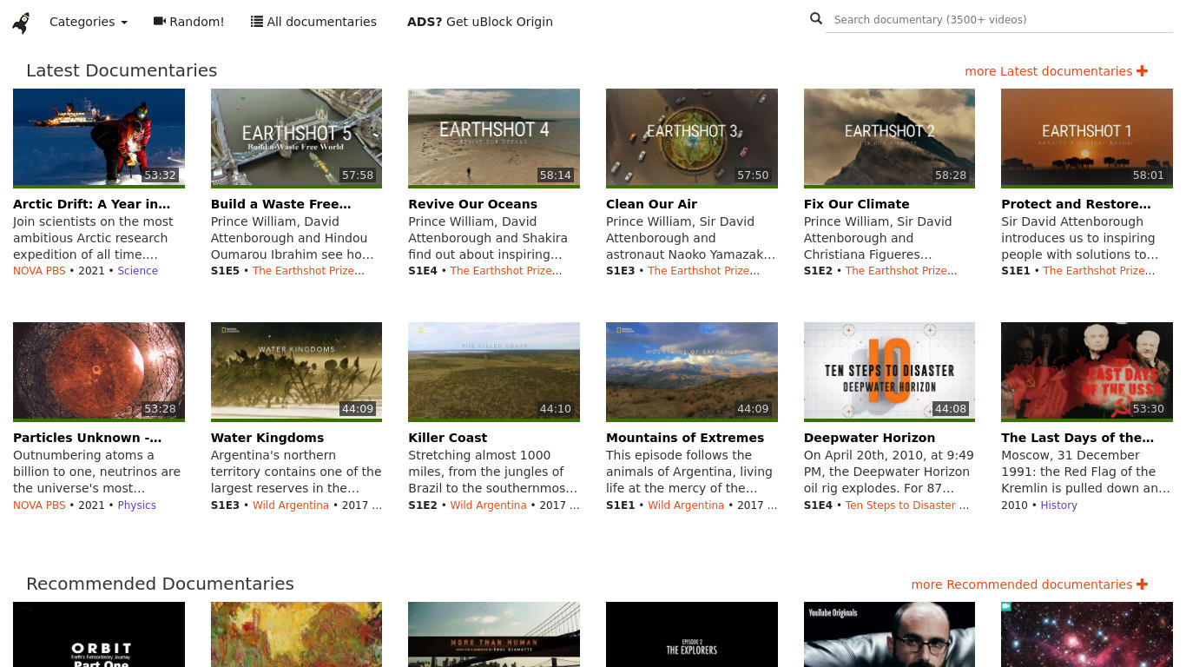Click the Mountains of Extremes title
Viewport: 1186px width, 667px height.
(685, 438)
